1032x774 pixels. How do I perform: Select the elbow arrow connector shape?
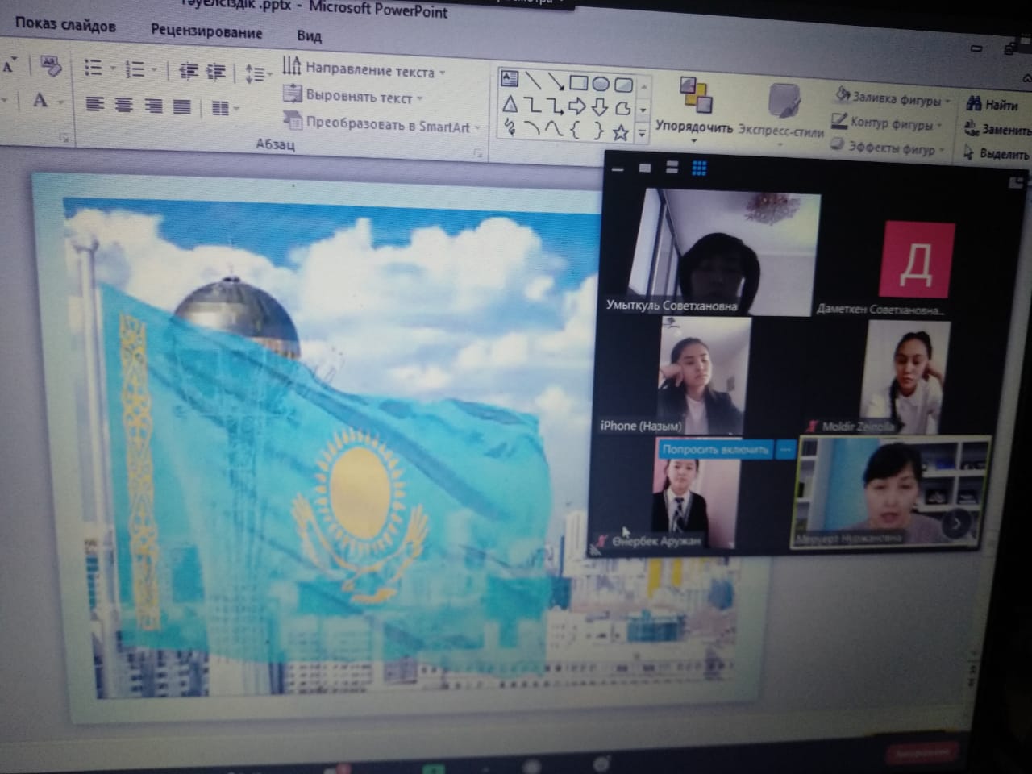coord(555,105)
